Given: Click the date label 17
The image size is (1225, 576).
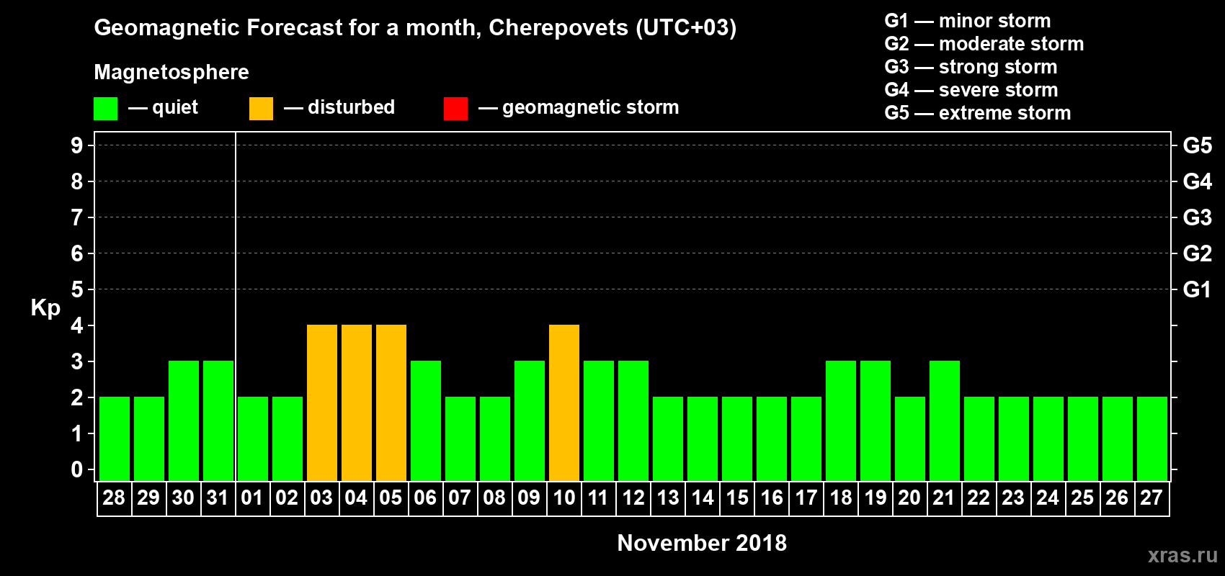Looking at the screenshot, I should point(806,498).
